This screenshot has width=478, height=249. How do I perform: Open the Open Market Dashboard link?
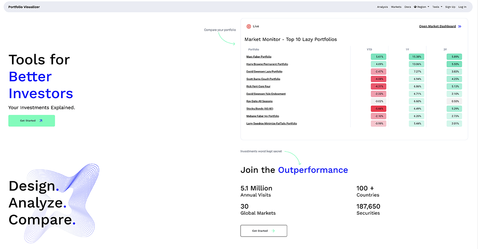437,26
